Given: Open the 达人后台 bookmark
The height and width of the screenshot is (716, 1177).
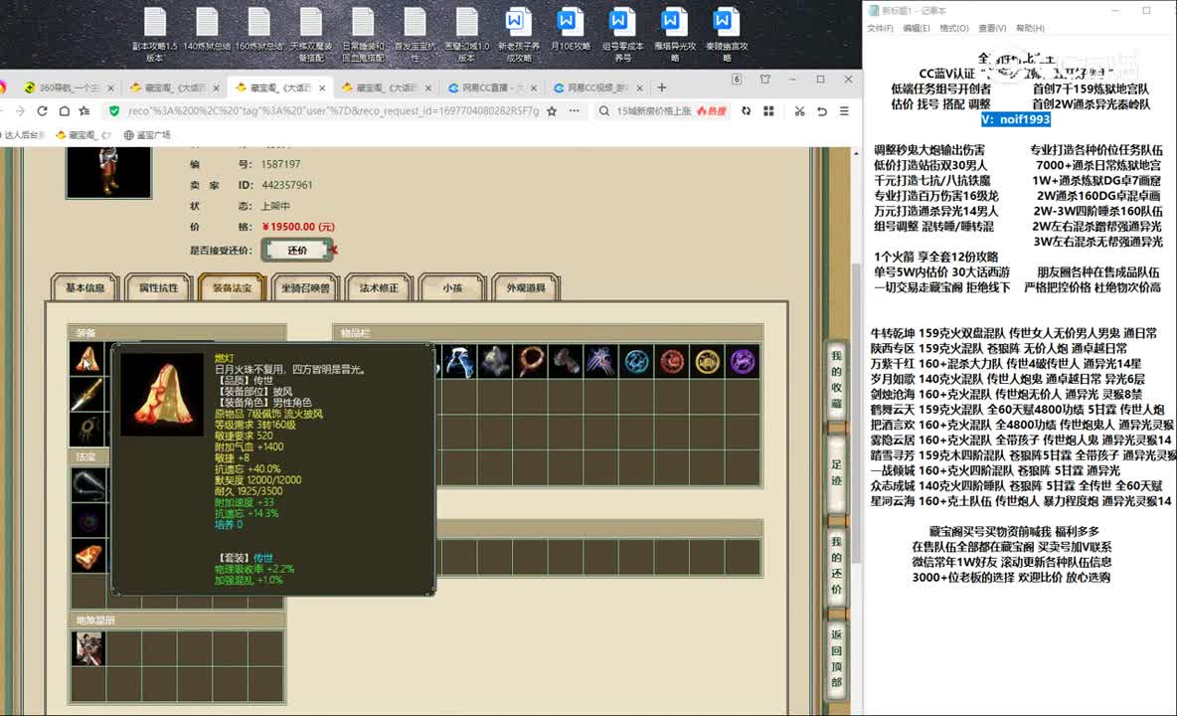Looking at the screenshot, I should coord(23,135).
